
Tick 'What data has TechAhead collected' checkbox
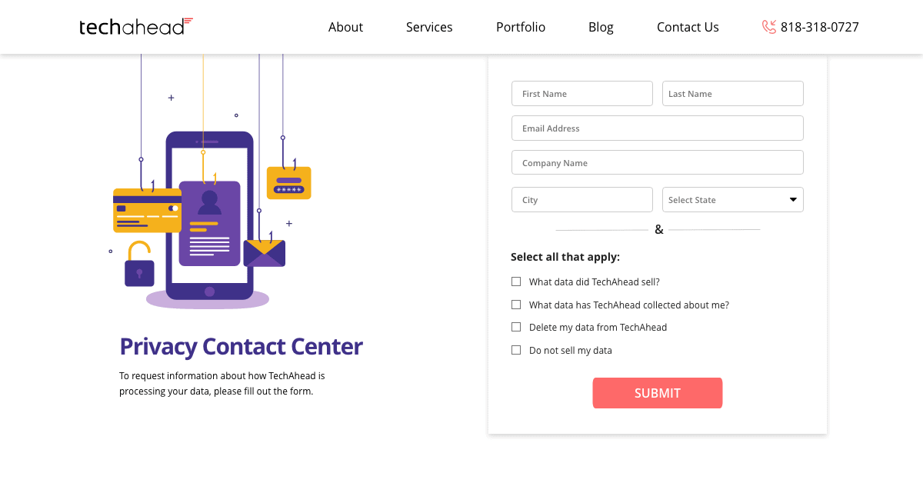[x=516, y=305]
